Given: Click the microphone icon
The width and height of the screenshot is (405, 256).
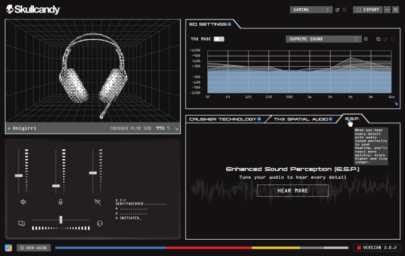Looking at the screenshot, I should (60, 202).
